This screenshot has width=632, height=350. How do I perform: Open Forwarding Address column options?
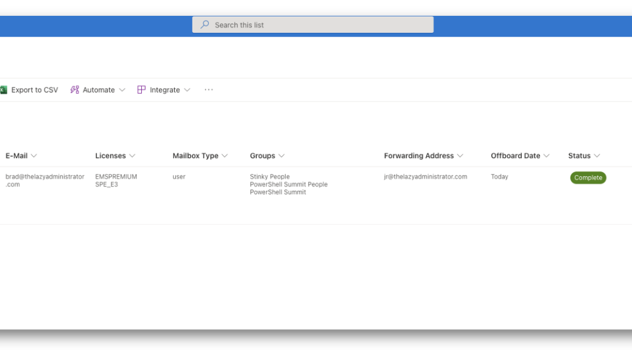(x=424, y=156)
